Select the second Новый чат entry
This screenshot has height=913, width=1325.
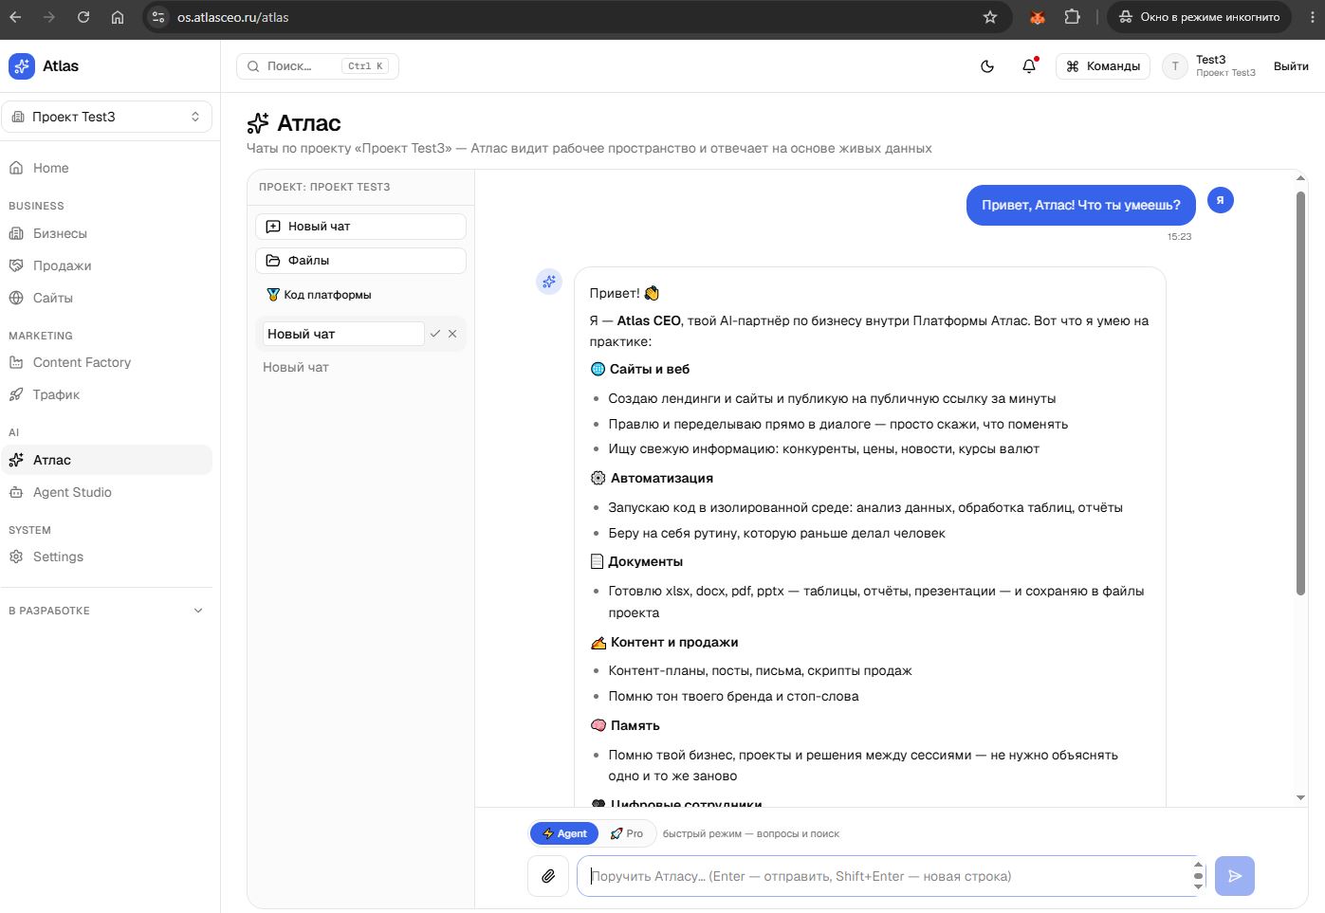coord(360,367)
